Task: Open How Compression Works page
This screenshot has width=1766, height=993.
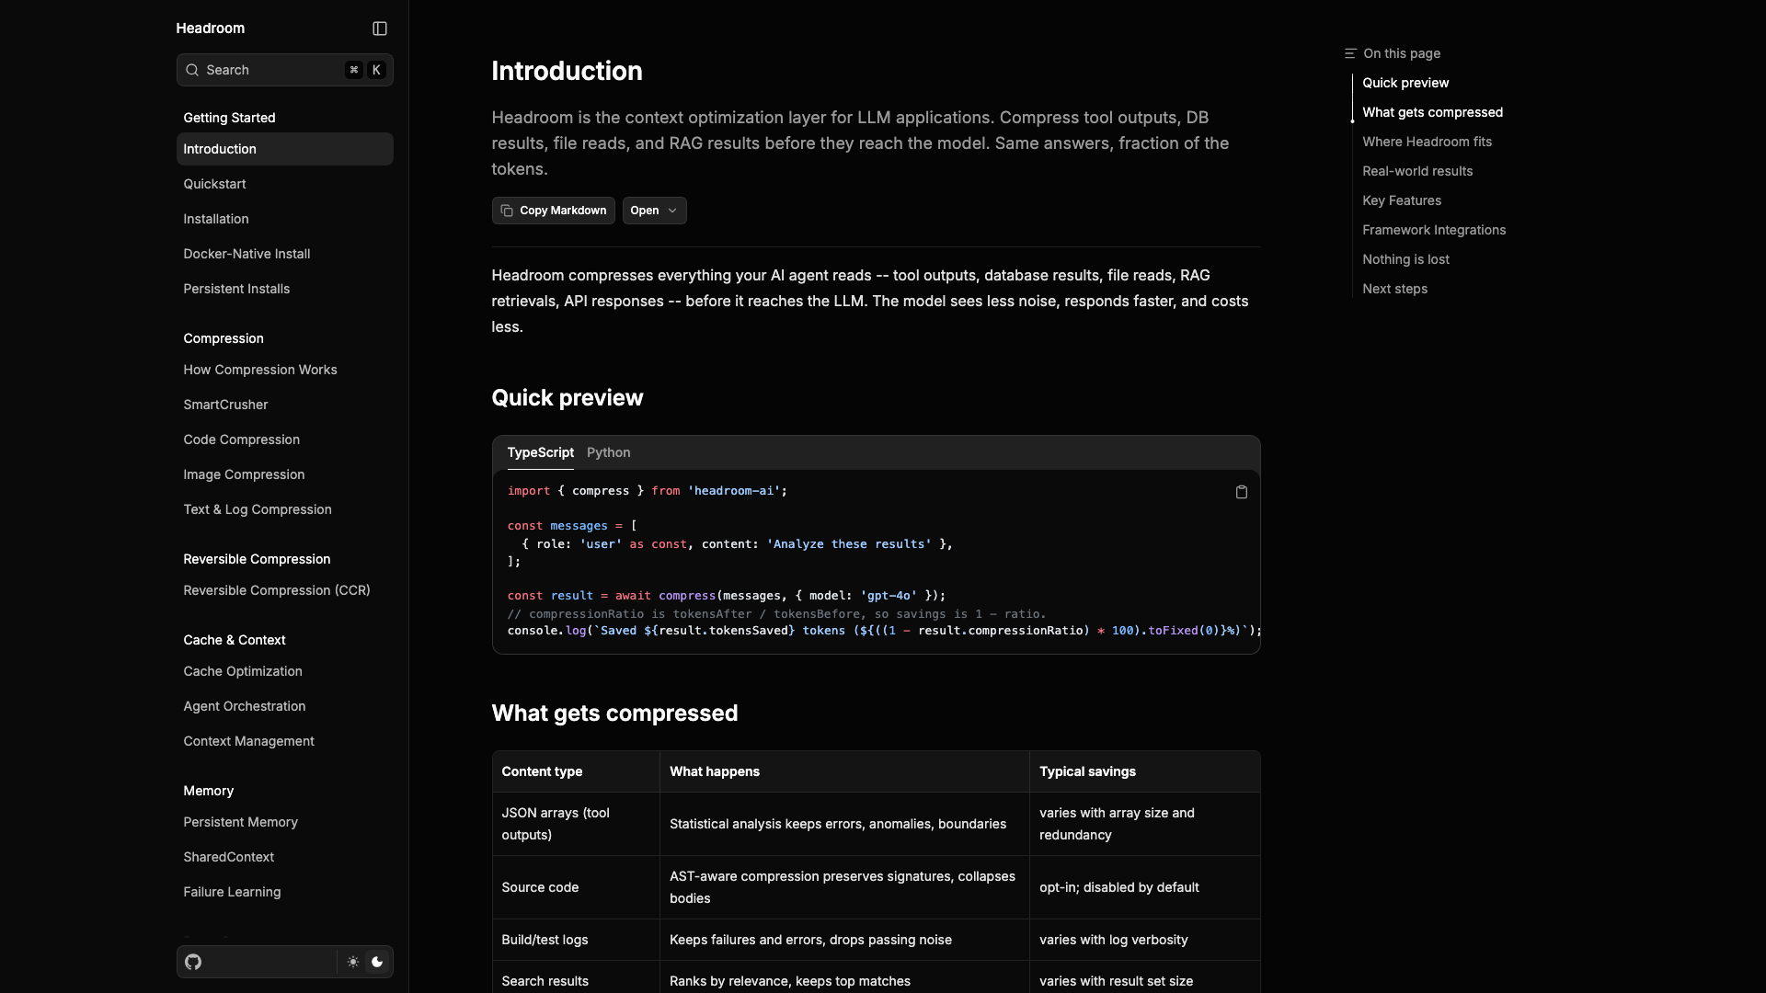Action: [x=285, y=370]
